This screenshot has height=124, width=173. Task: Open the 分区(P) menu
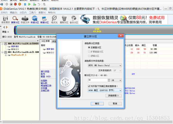point(23,12)
